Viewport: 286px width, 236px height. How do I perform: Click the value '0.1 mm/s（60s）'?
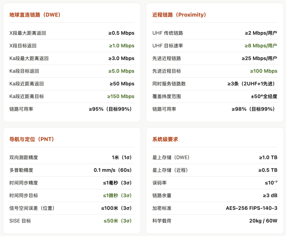coord(113,170)
